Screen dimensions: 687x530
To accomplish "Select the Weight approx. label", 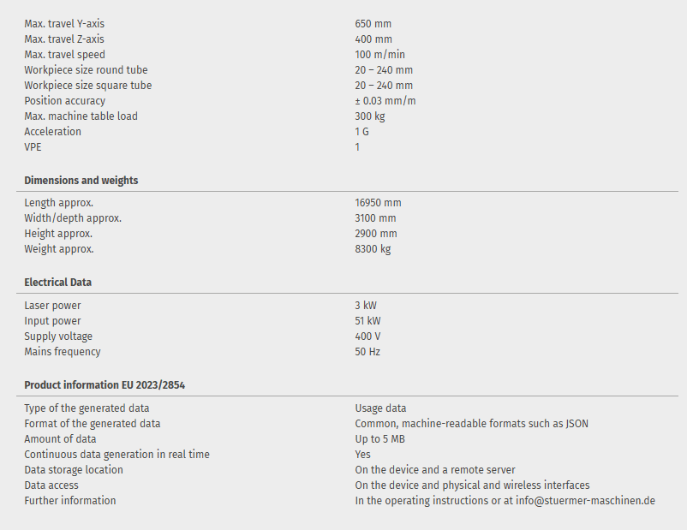I will coord(59,249).
